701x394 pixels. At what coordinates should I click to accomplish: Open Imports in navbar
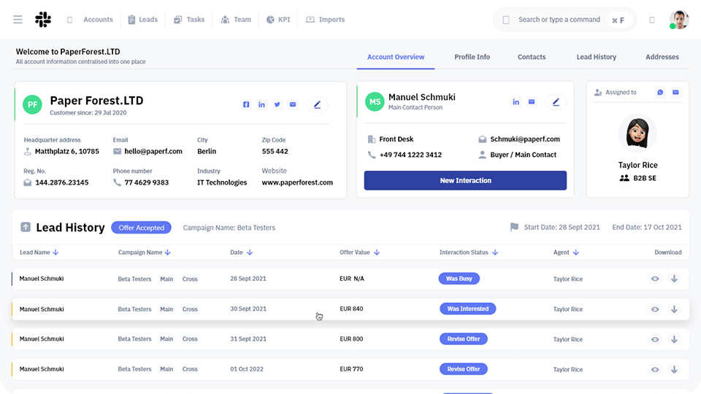pyautogui.click(x=325, y=20)
